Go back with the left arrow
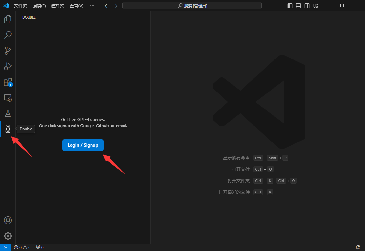Image resolution: width=365 pixels, height=251 pixels. click(107, 6)
